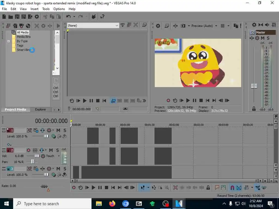Open the Normal Edit tool dropdown arrow
The image size is (279, 209).
[x=148, y=188]
